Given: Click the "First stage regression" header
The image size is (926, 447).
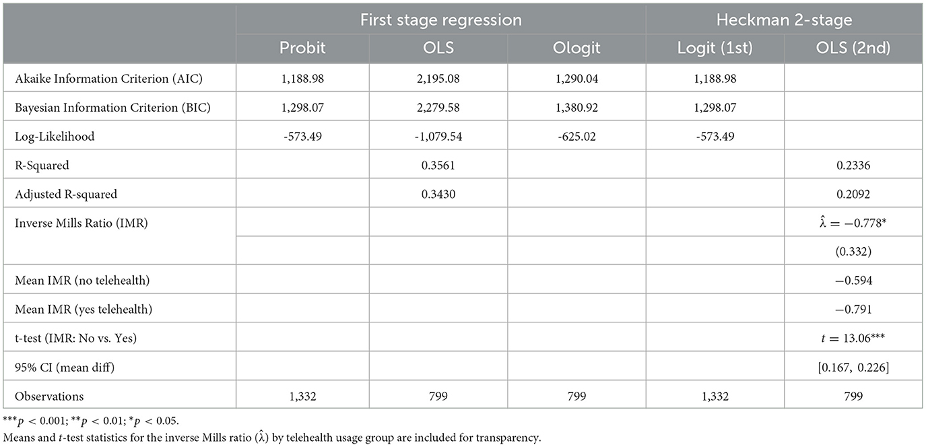Looking at the screenshot, I should (x=440, y=20).
